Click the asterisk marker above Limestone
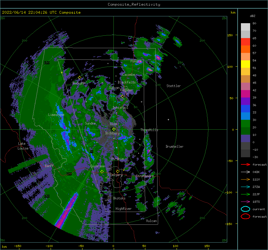268x250 pixels. tap(56, 112)
